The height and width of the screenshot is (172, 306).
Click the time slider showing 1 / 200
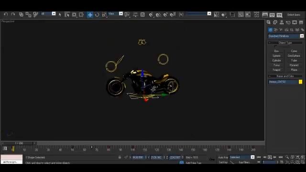19,143
